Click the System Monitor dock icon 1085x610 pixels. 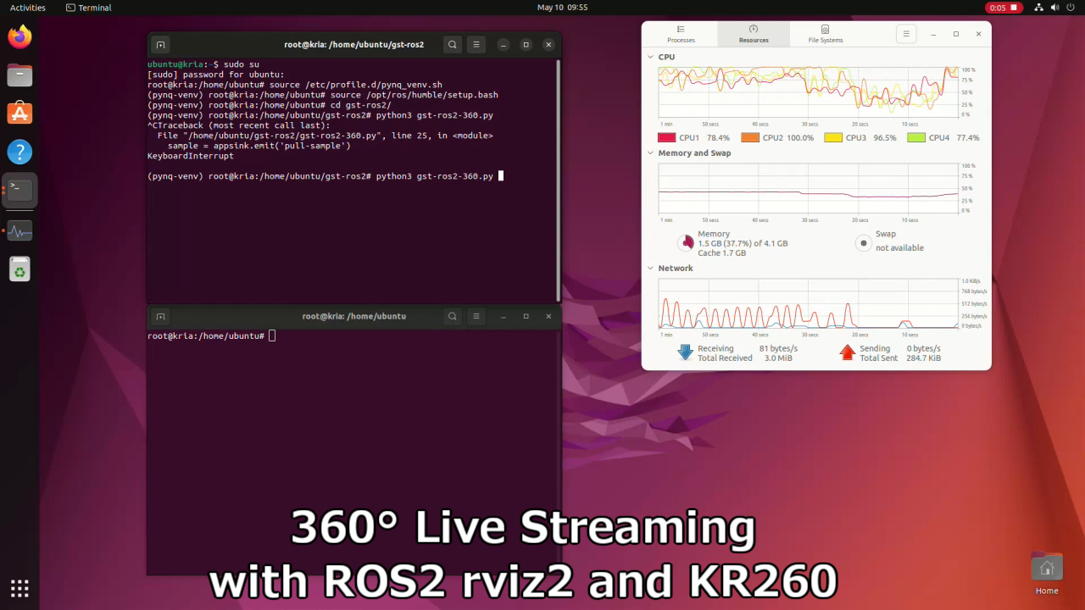(19, 230)
